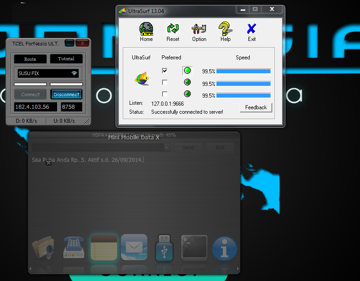Open the dropdown arrow in Mini Mobile Data
The image size is (360, 281).
(x=167, y=147)
